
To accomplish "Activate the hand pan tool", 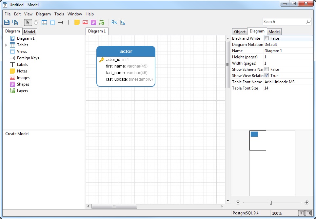I will [x=36, y=22].
